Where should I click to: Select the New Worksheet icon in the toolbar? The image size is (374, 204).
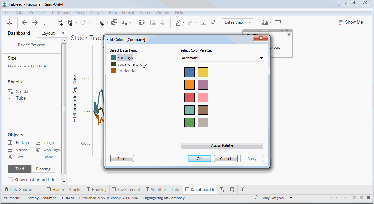pyautogui.click(x=101, y=22)
